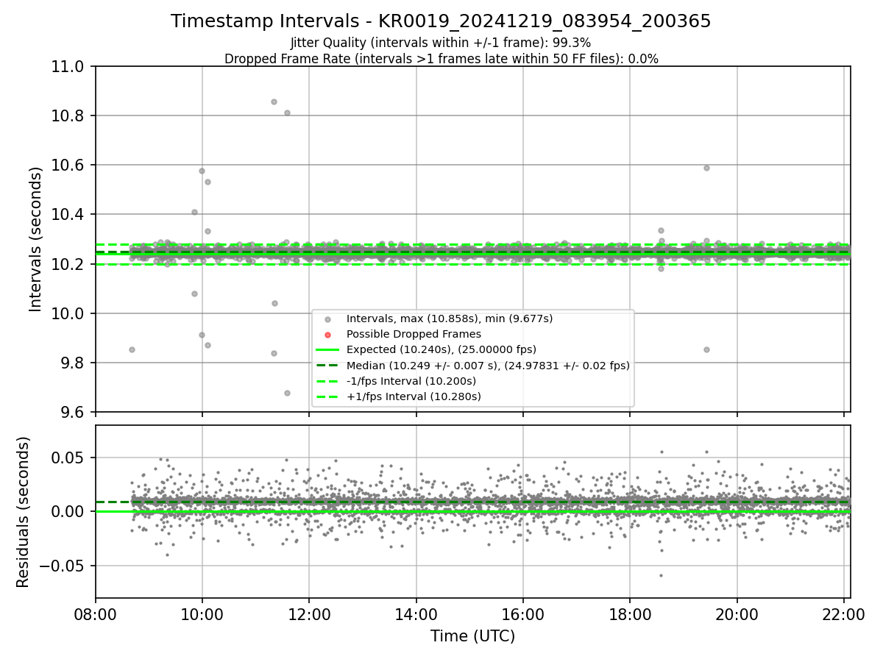Click the 'Time (UTC)' x-axis label
Screen dimensions: 883x662
472,636
